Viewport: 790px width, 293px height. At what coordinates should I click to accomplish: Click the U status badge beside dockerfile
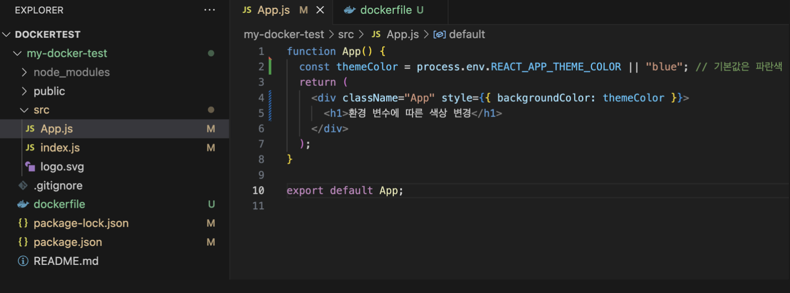pyautogui.click(x=212, y=204)
